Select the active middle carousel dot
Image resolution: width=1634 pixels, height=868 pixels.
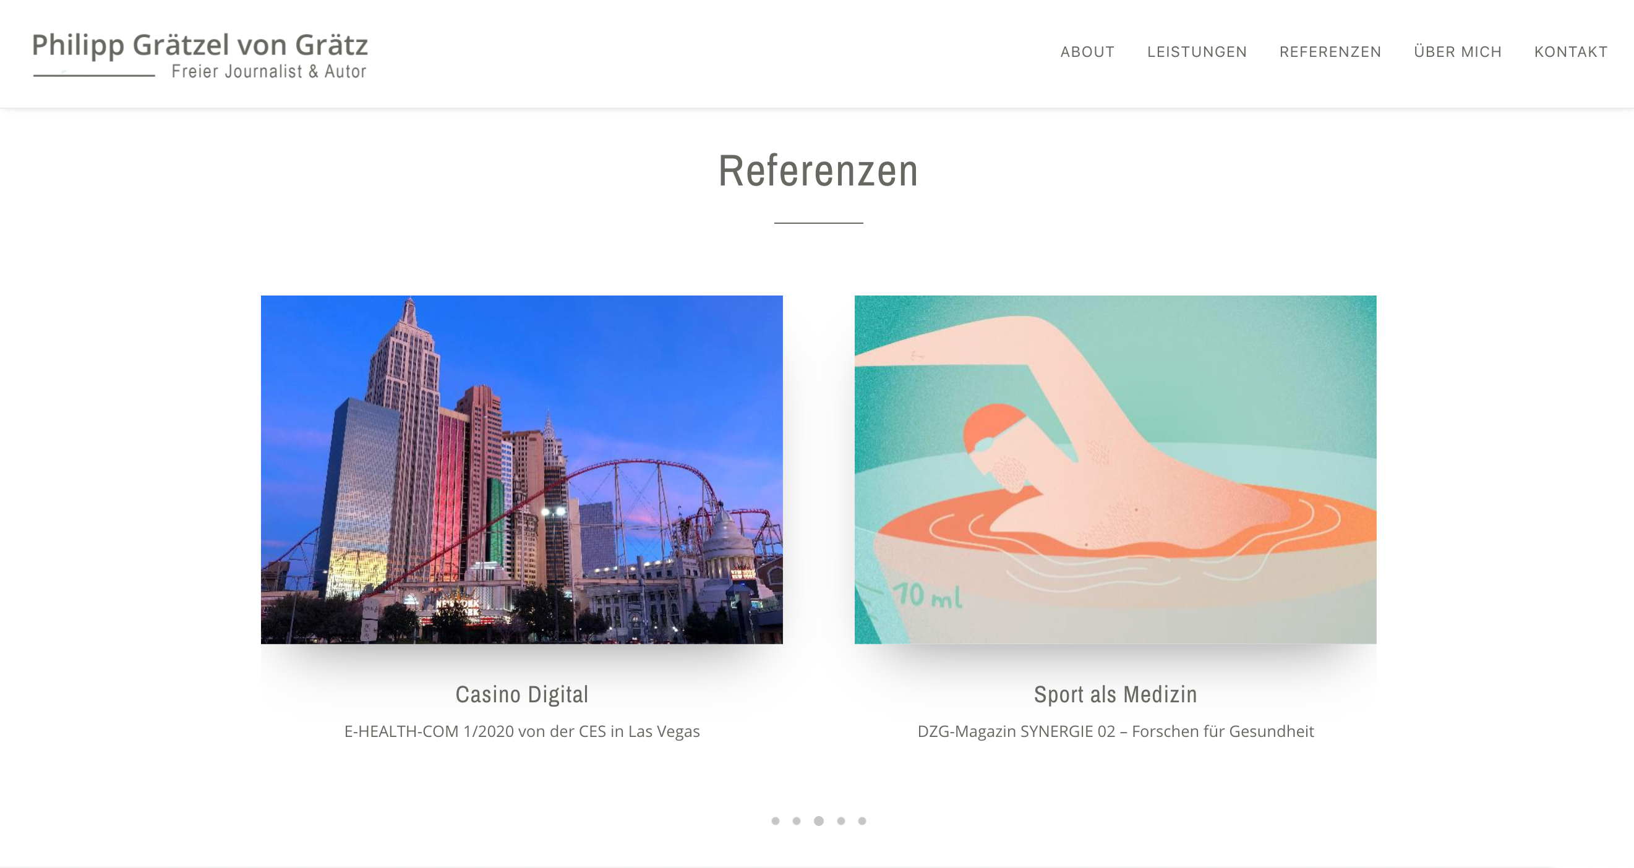819,821
